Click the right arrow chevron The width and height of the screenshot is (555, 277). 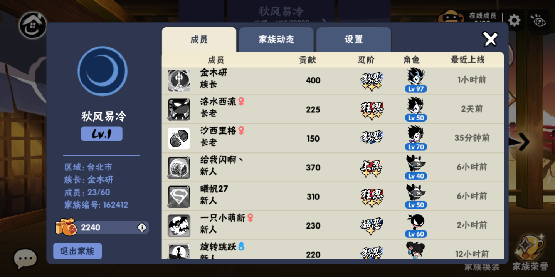tap(523, 142)
